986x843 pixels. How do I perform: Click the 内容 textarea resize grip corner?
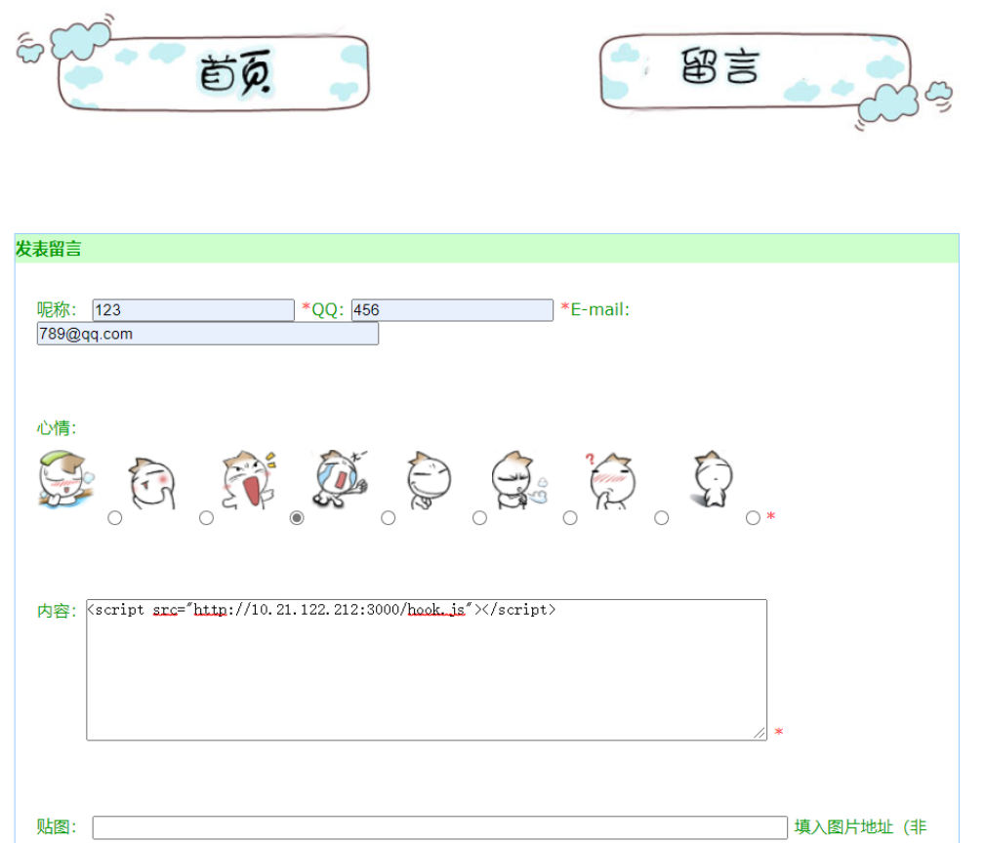(760, 733)
